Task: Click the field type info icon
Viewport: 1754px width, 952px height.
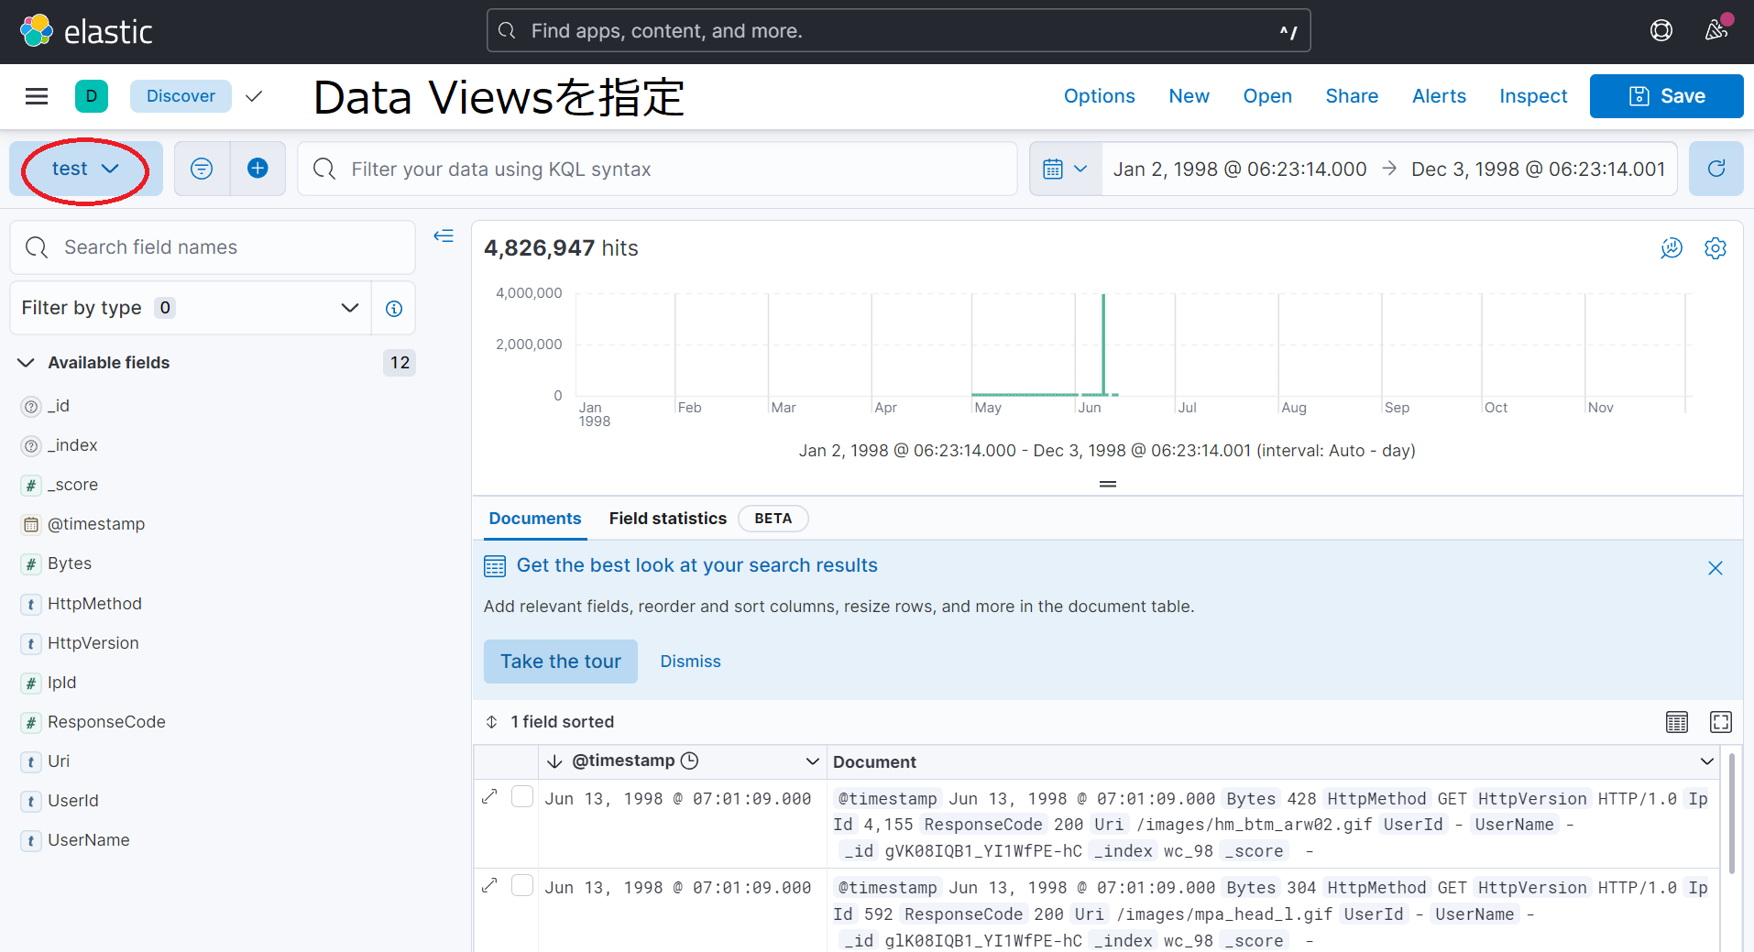Action: pyautogui.click(x=394, y=309)
